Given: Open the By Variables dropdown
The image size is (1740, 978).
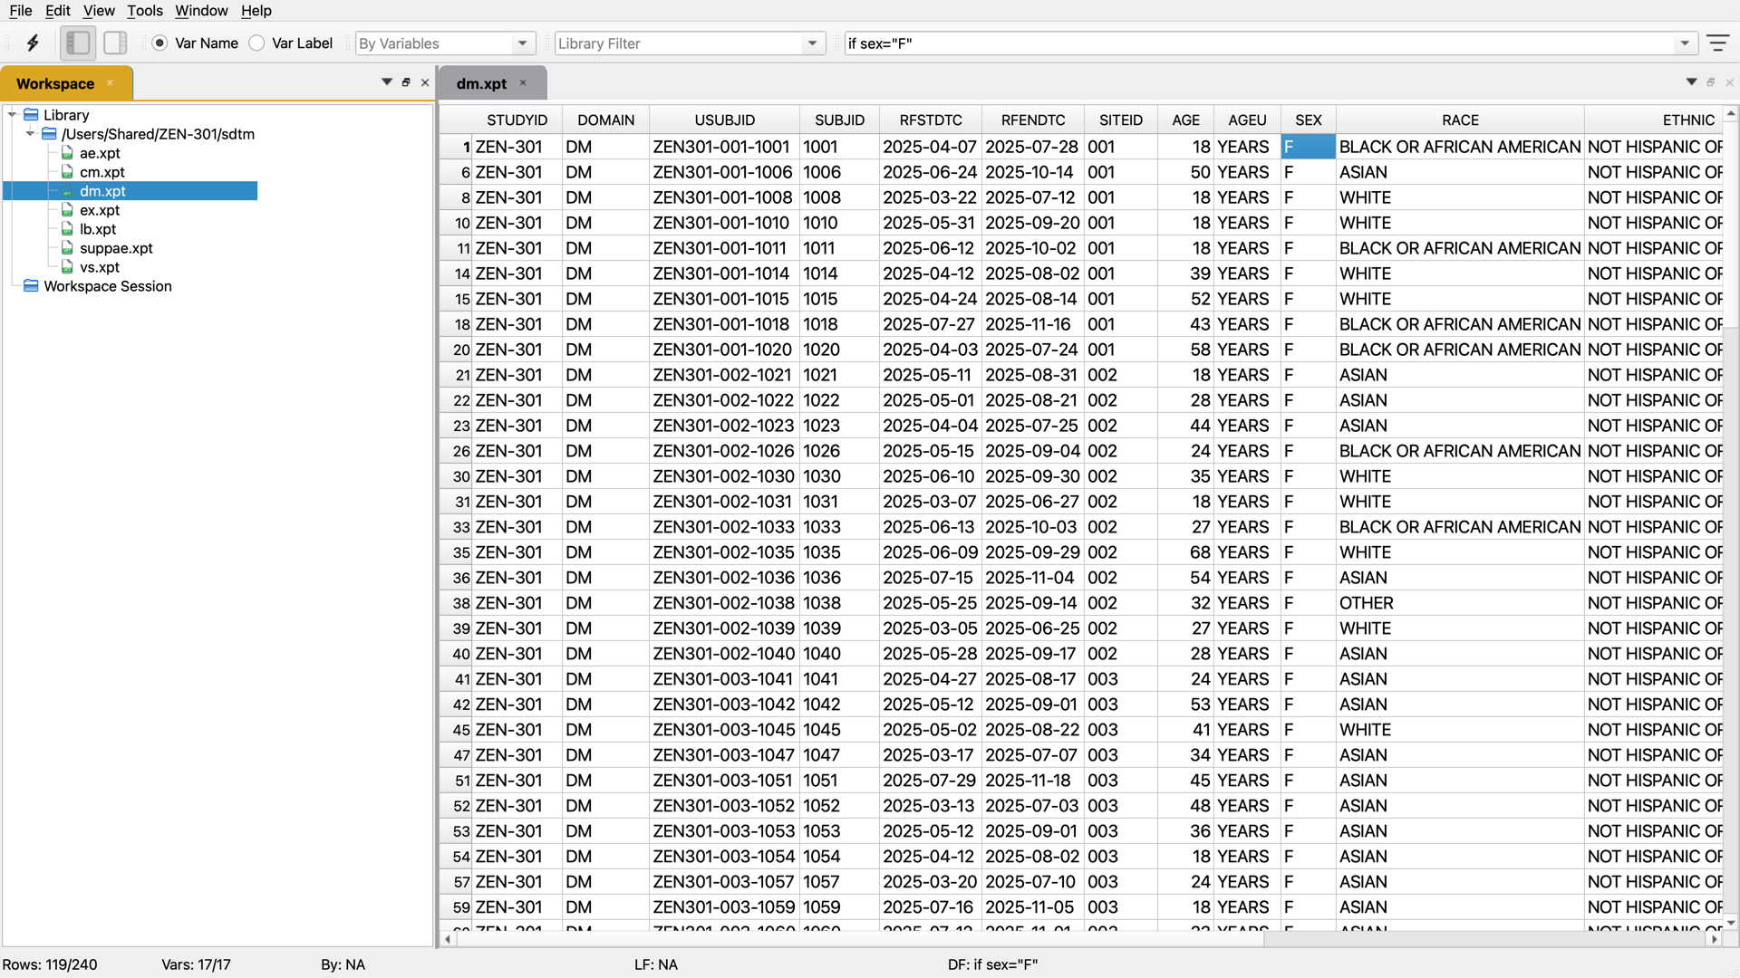Looking at the screenshot, I should tap(445, 43).
